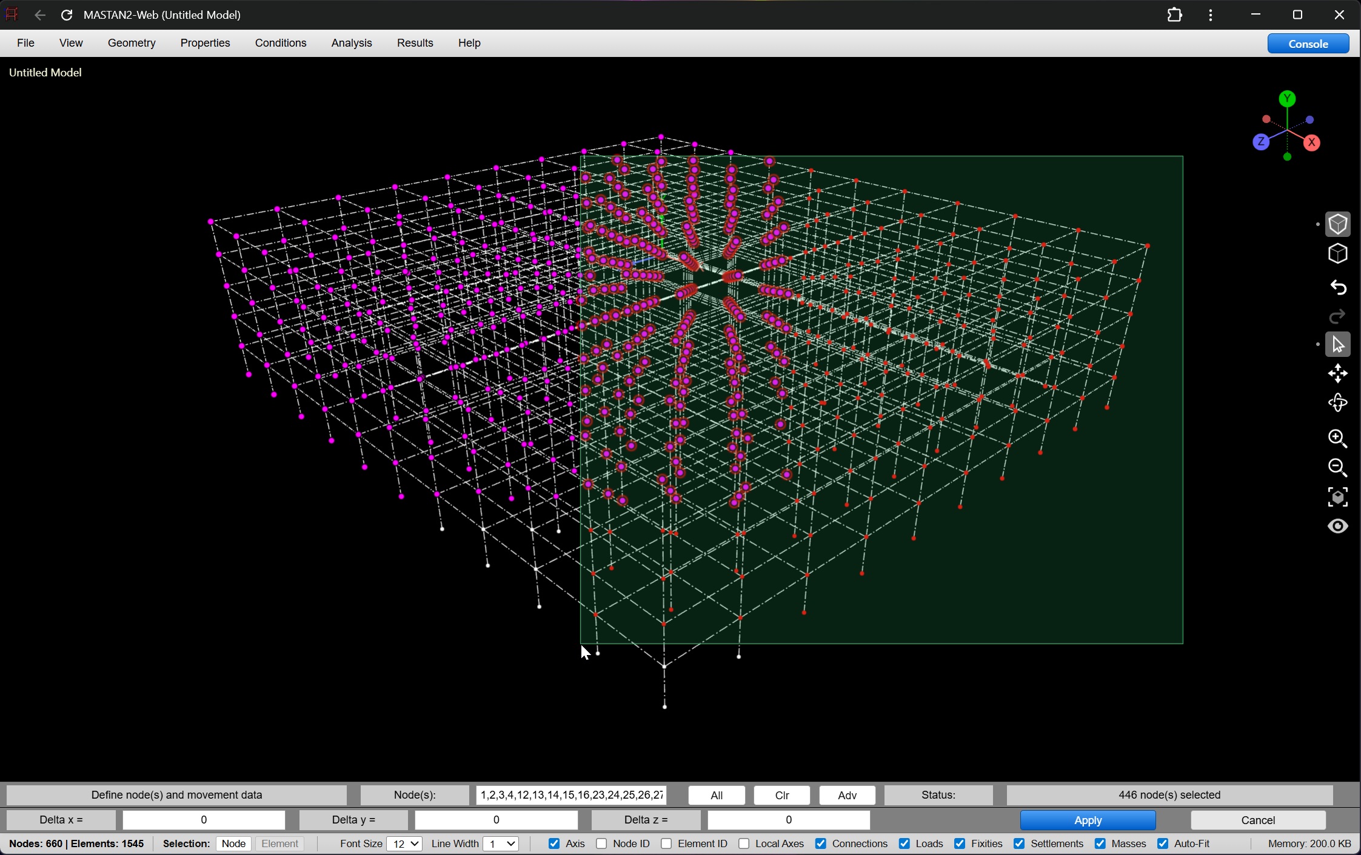The image size is (1361, 855).
Task: Open the Results menu
Action: click(415, 43)
